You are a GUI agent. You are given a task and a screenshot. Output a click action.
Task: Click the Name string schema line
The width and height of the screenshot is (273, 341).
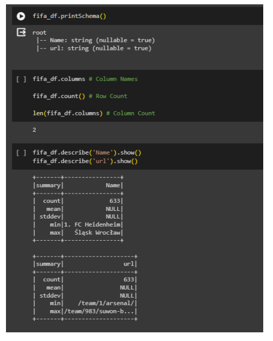(96, 40)
